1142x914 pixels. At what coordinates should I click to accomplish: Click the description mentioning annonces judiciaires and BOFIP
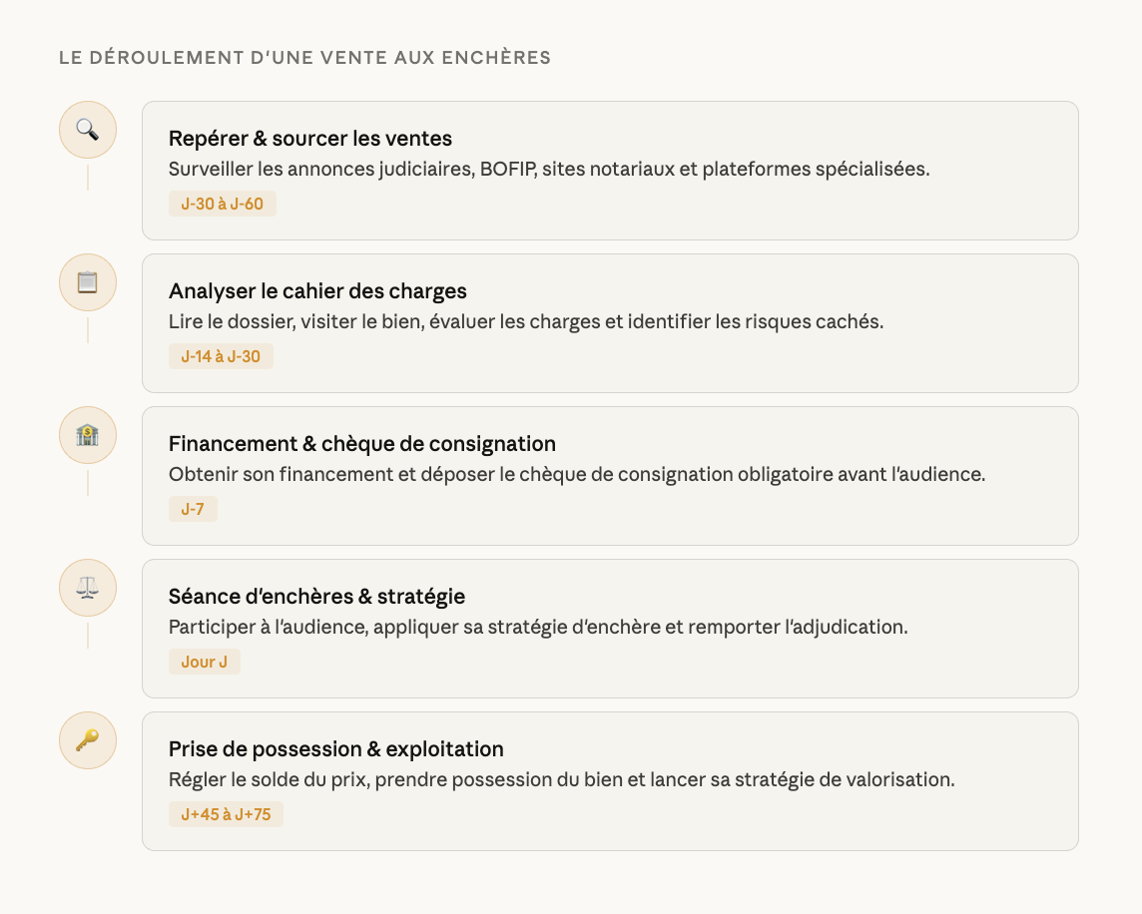coord(549,169)
